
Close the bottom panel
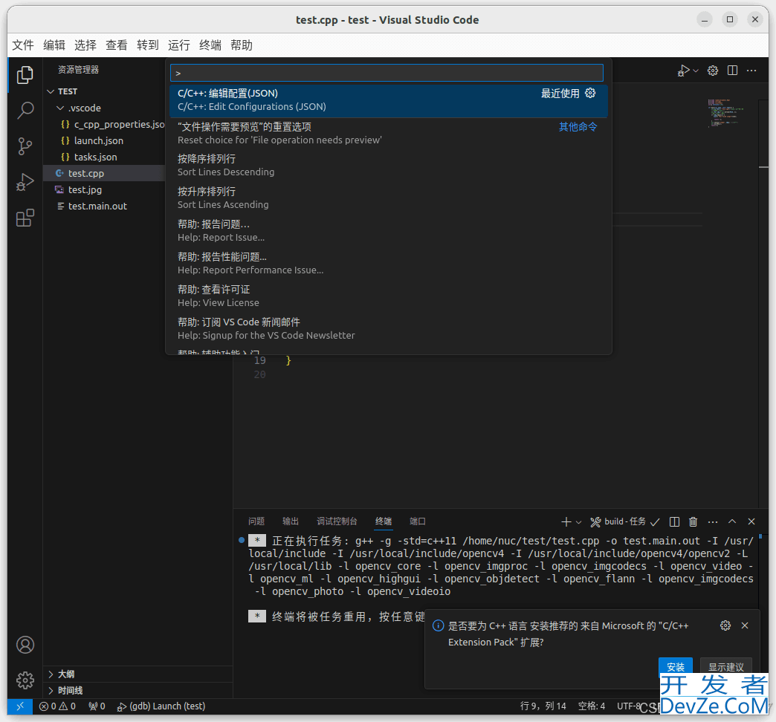(x=751, y=521)
